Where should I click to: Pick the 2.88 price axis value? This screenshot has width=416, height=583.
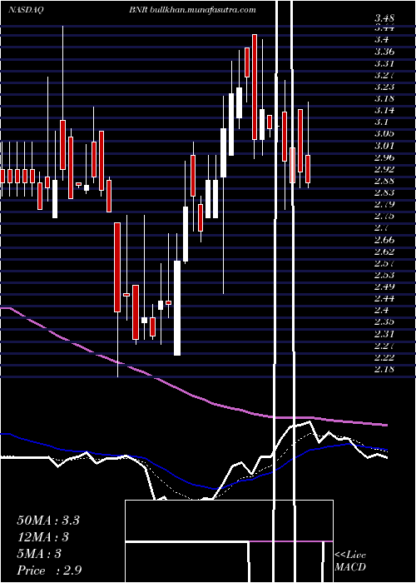pyautogui.click(x=384, y=181)
